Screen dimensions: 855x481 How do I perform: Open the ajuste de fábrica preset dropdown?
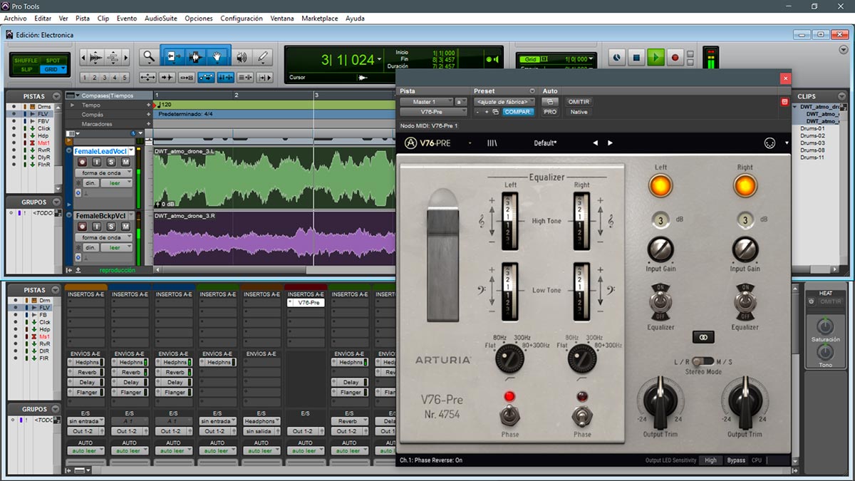504,102
